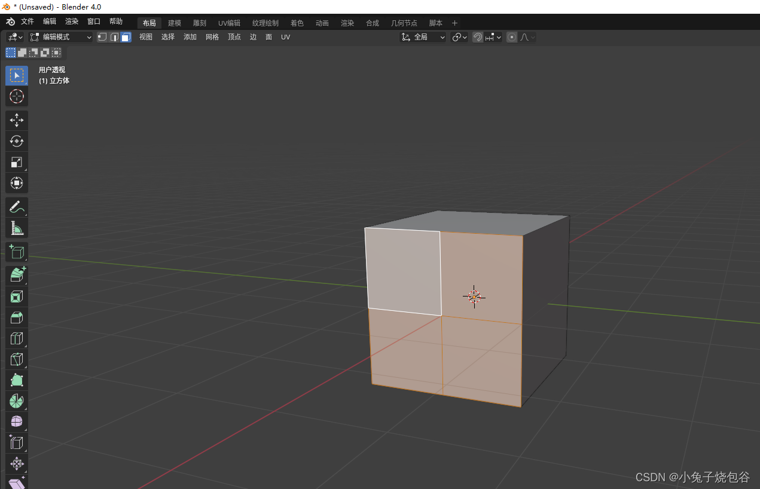
Task: Switch to the 几何节点 workspace tab
Action: tap(404, 23)
